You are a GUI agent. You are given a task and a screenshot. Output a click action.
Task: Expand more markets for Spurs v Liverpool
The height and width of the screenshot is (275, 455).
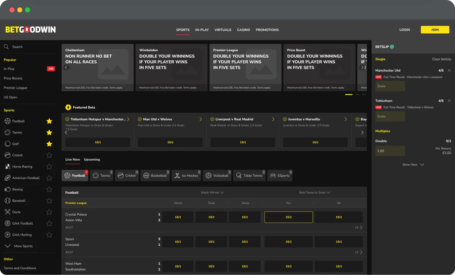tap(359, 252)
